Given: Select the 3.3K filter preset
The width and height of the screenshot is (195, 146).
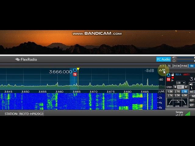Looking at the screenshot, I should tap(177, 96).
